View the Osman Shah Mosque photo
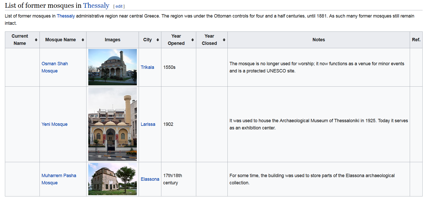The height and width of the screenshot is (198, 426). [x=113, y=67]
